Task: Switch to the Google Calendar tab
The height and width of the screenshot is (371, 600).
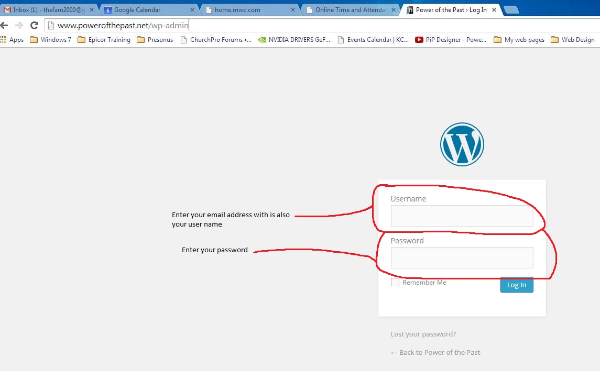Action: tap(149, 10)
